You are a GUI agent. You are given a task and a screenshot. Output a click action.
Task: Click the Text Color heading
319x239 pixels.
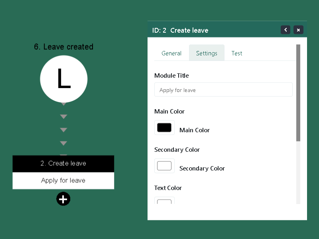(168, 188)
